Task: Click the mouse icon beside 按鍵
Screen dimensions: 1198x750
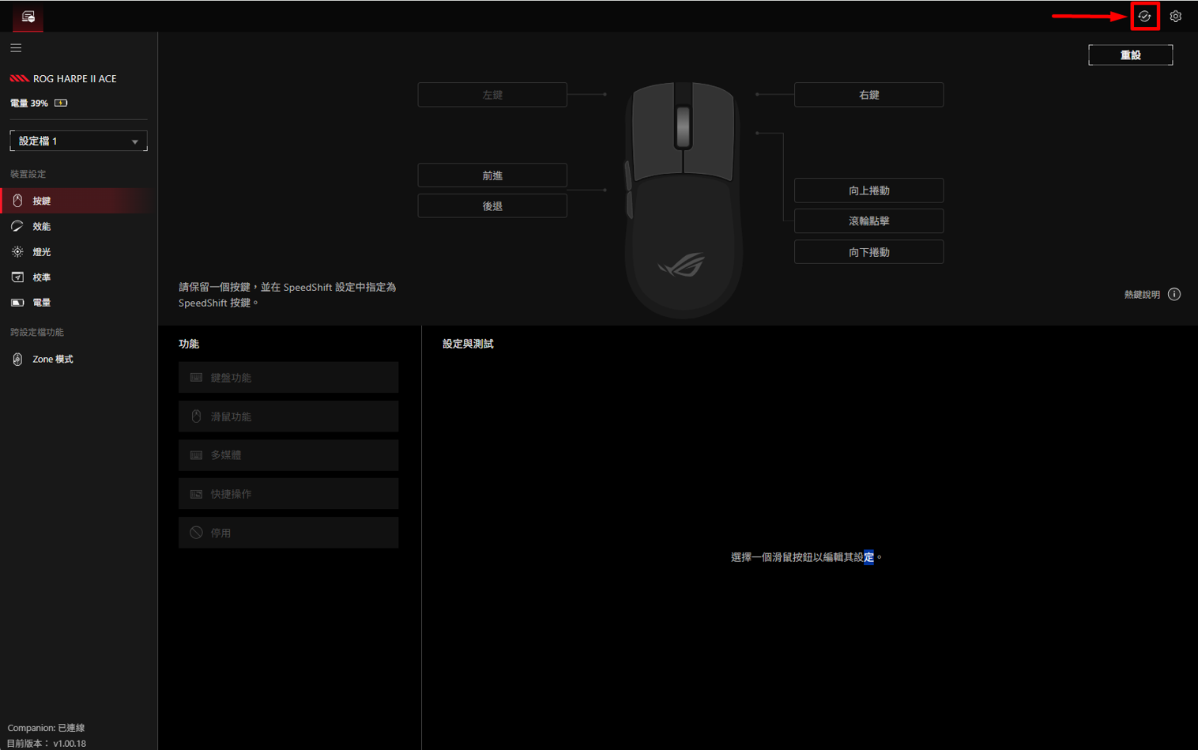Action: 17,201
